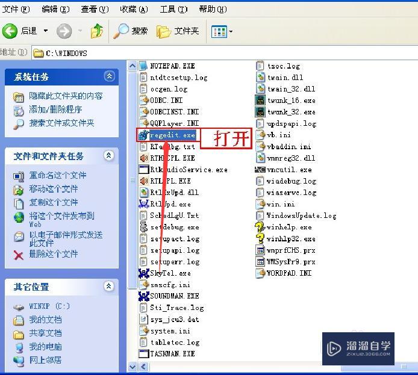This screenshot has height=375, width=418.
Task: Select the vmcutil.exe file icon
Action: tap(260, 170)
